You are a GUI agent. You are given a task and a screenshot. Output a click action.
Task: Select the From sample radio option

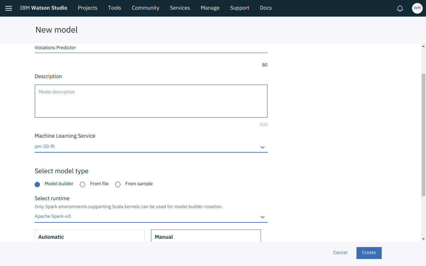point(118,184)
